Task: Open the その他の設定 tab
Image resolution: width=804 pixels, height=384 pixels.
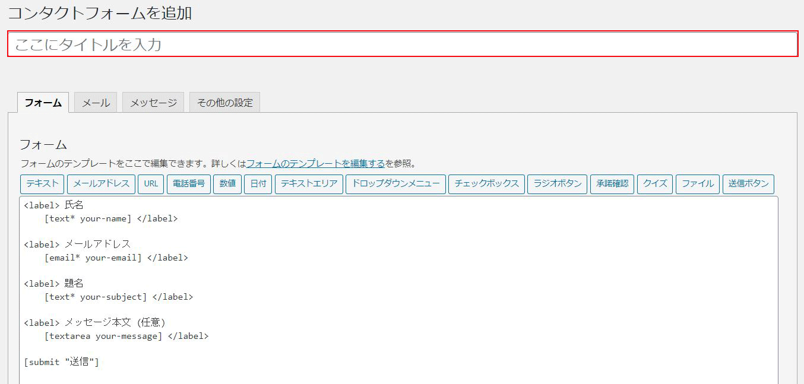Action: [224, 103]
